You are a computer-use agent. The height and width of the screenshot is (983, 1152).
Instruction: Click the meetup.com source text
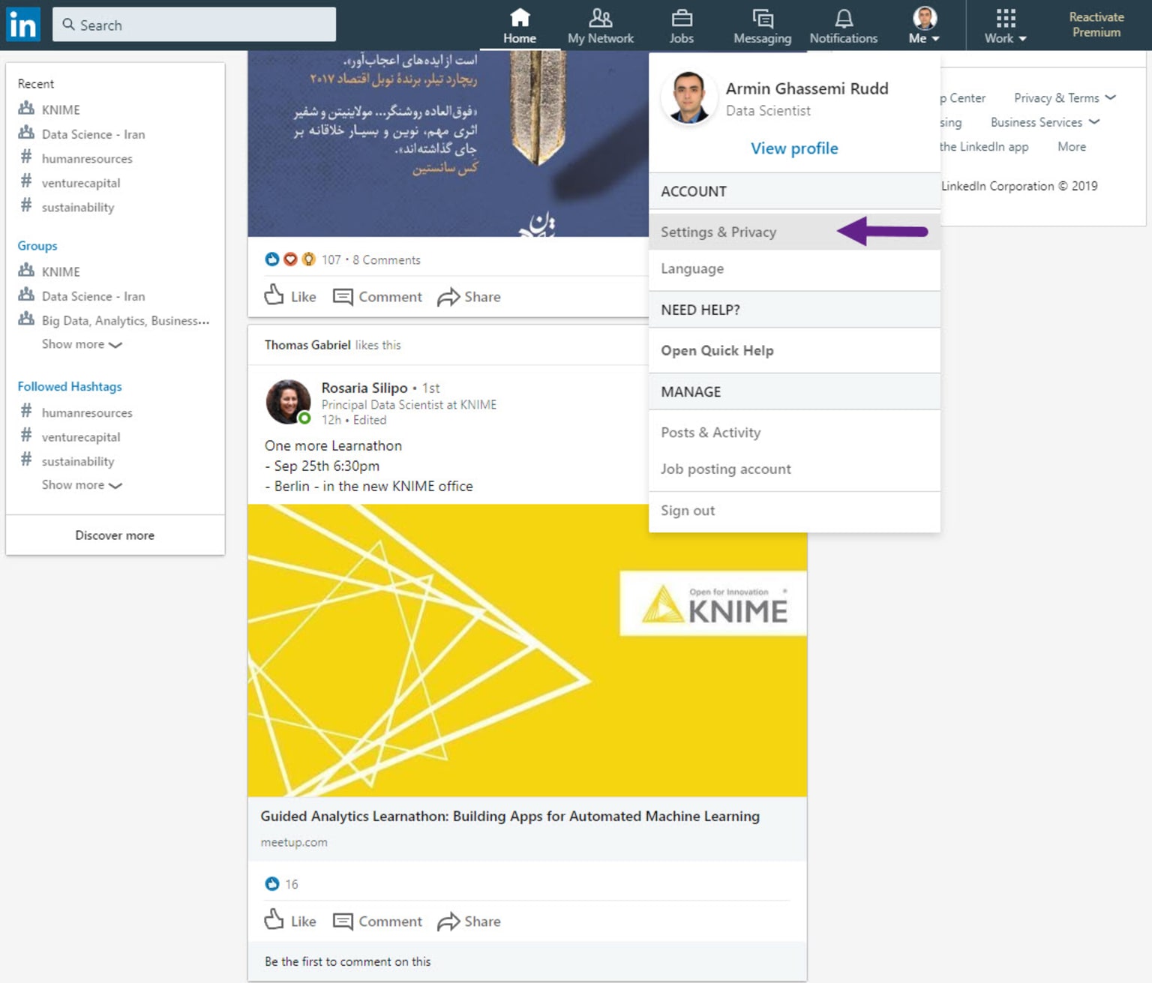pos(294,842)
